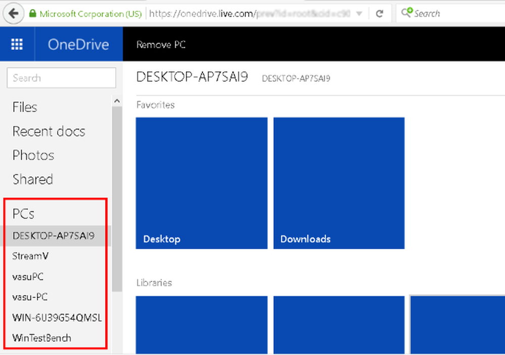Expand the URL bar history dropdown
Screen dimensions: 505x355
click(x=359, y=14)
